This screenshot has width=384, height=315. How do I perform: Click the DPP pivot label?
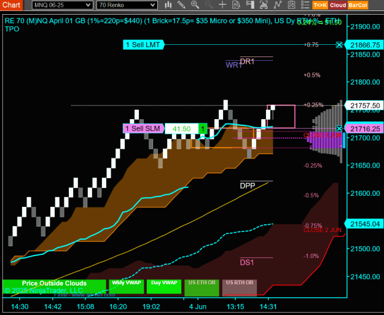(x=248, y=186)
